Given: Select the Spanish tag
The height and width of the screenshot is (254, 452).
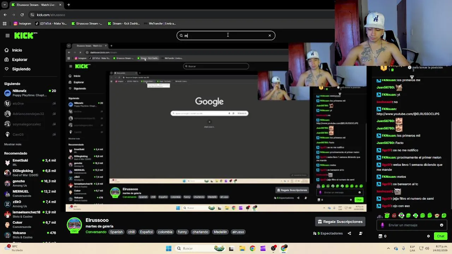Looking at the screenshot, I should (116, 232).
